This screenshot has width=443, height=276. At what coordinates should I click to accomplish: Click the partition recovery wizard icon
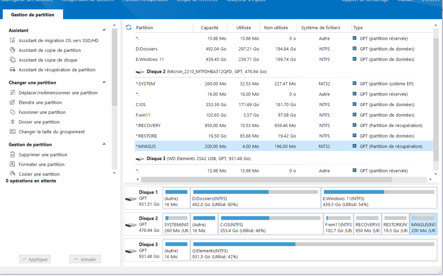pyautogui.click(x=12, y=69)
